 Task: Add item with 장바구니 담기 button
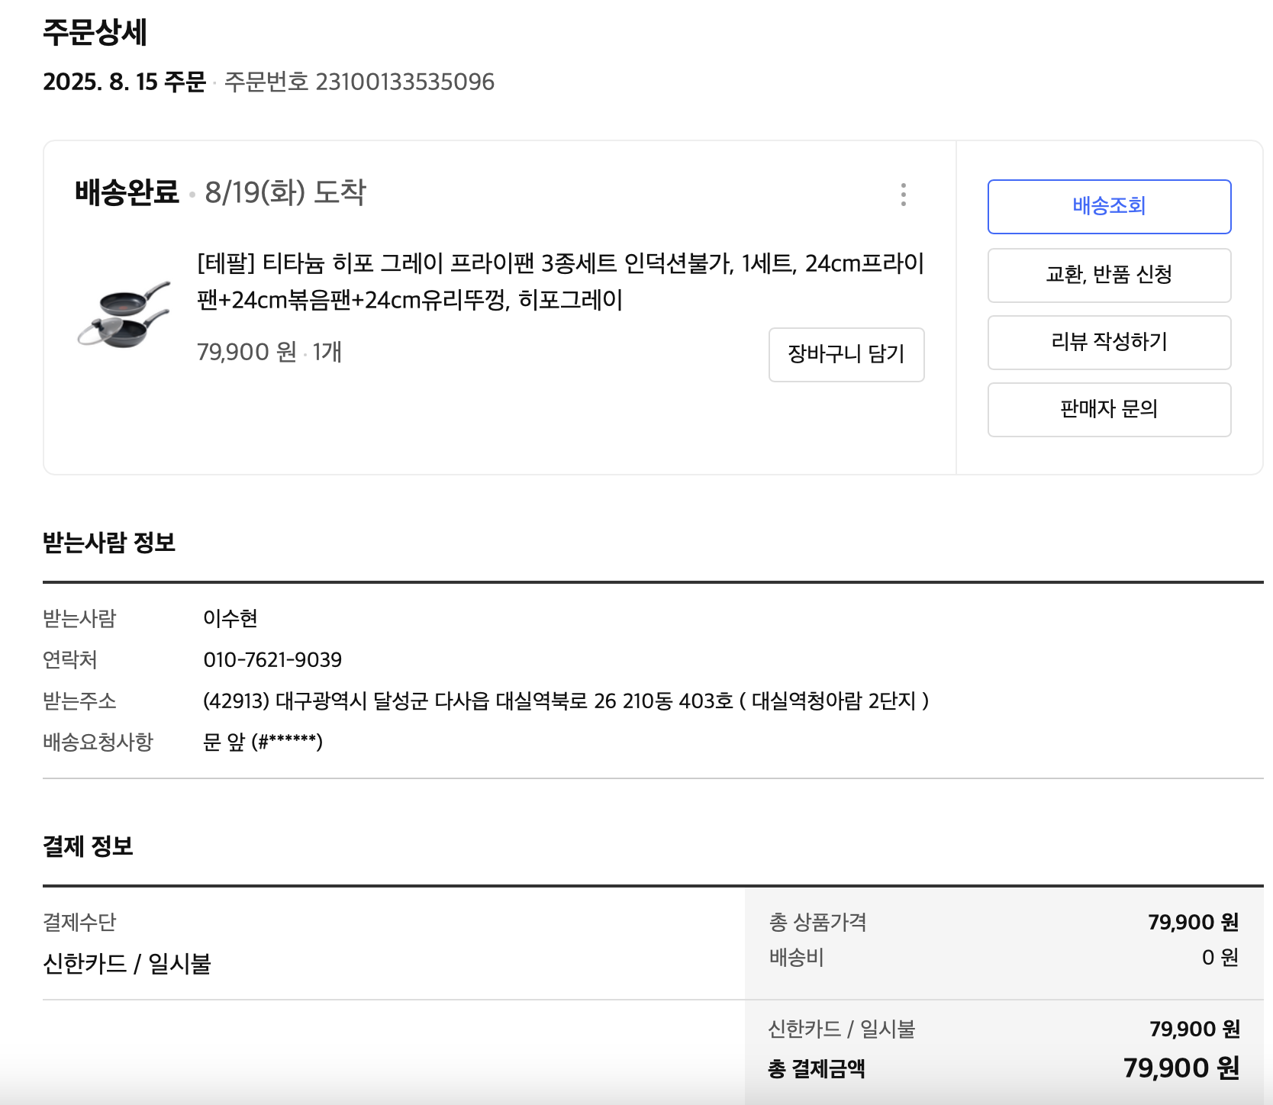pos(846,354)
